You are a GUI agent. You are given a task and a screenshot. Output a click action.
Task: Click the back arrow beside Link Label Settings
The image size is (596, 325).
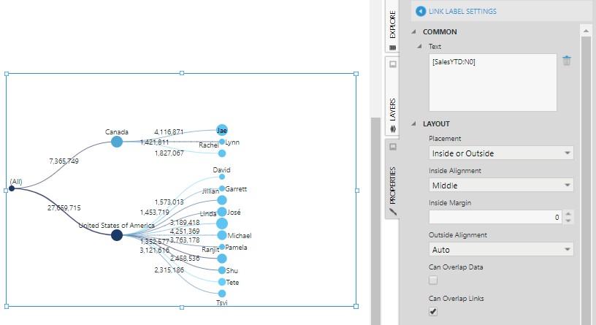click(x=421, y=11)
